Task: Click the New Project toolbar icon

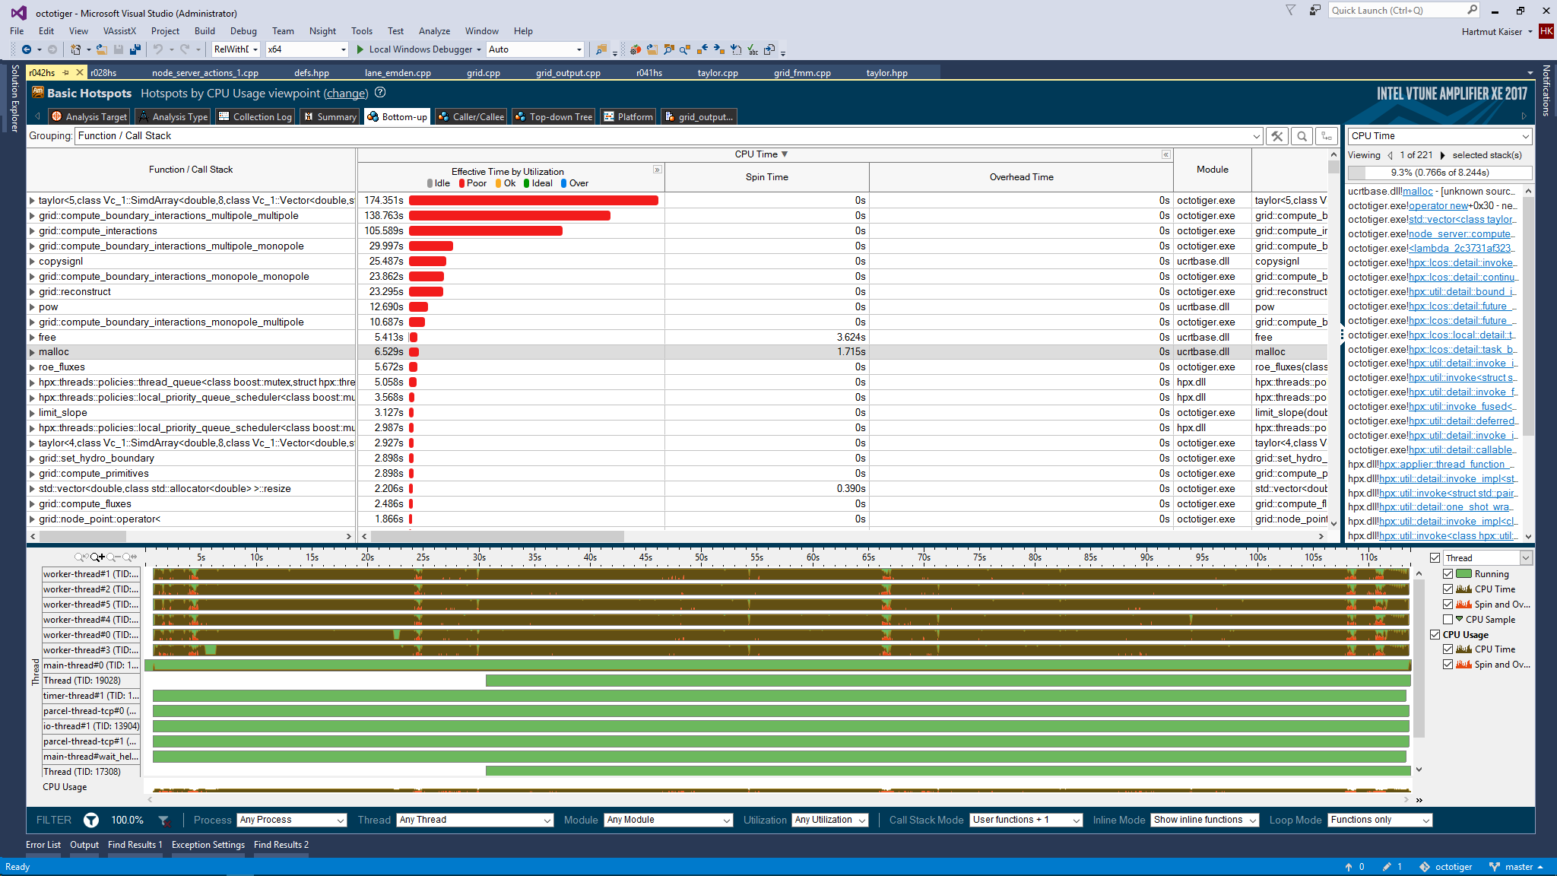Action: [76, 49]
